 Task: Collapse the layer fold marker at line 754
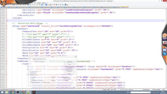pyautogui.click(x=7, y=74)
